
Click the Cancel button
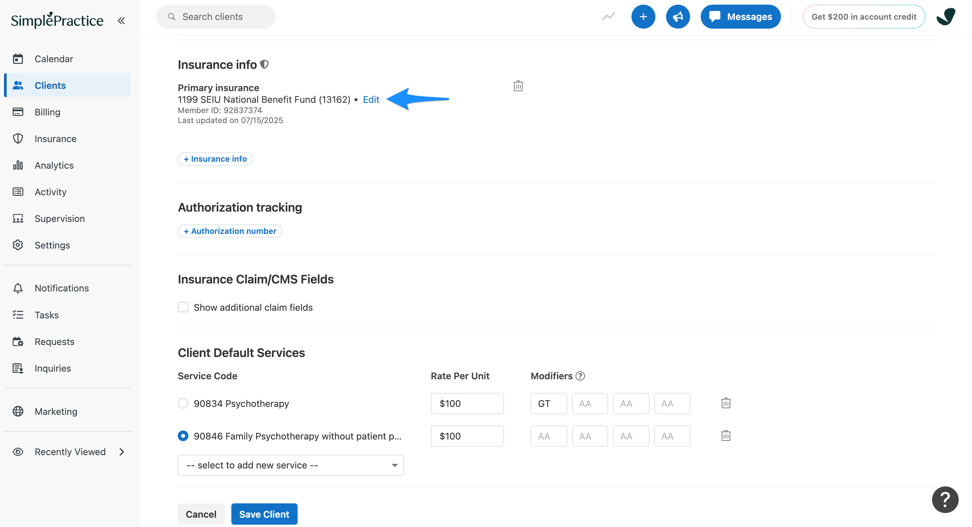[x=201, y=514]
